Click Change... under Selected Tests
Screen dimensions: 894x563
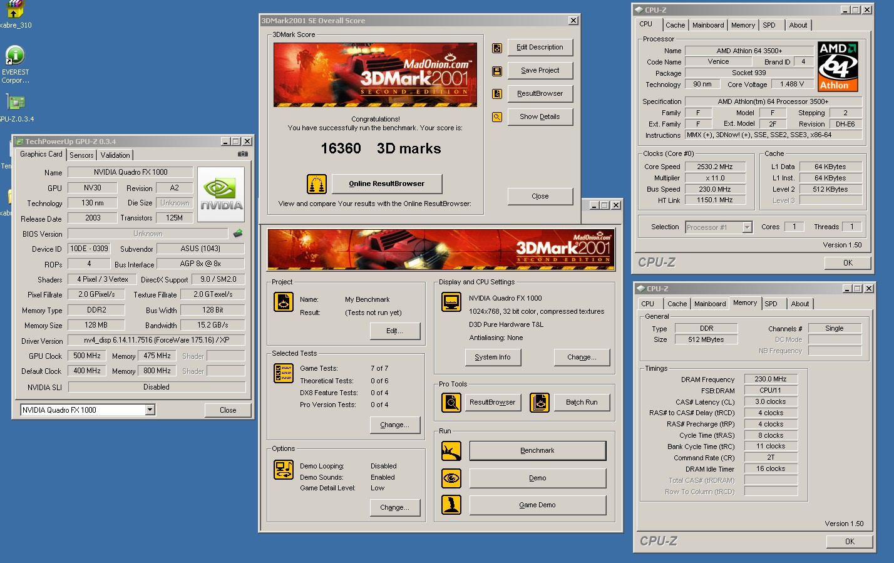tap(394, 425)
